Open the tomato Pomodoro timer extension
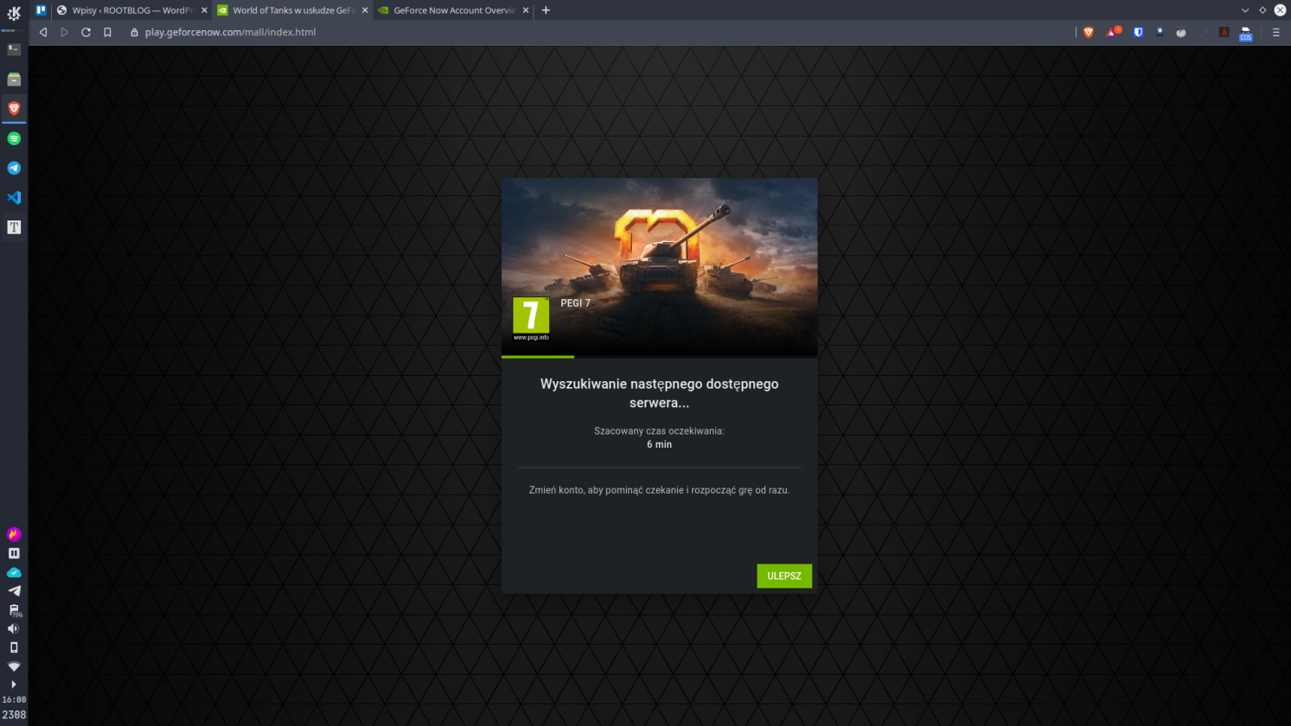 (x=1181, y=32)
